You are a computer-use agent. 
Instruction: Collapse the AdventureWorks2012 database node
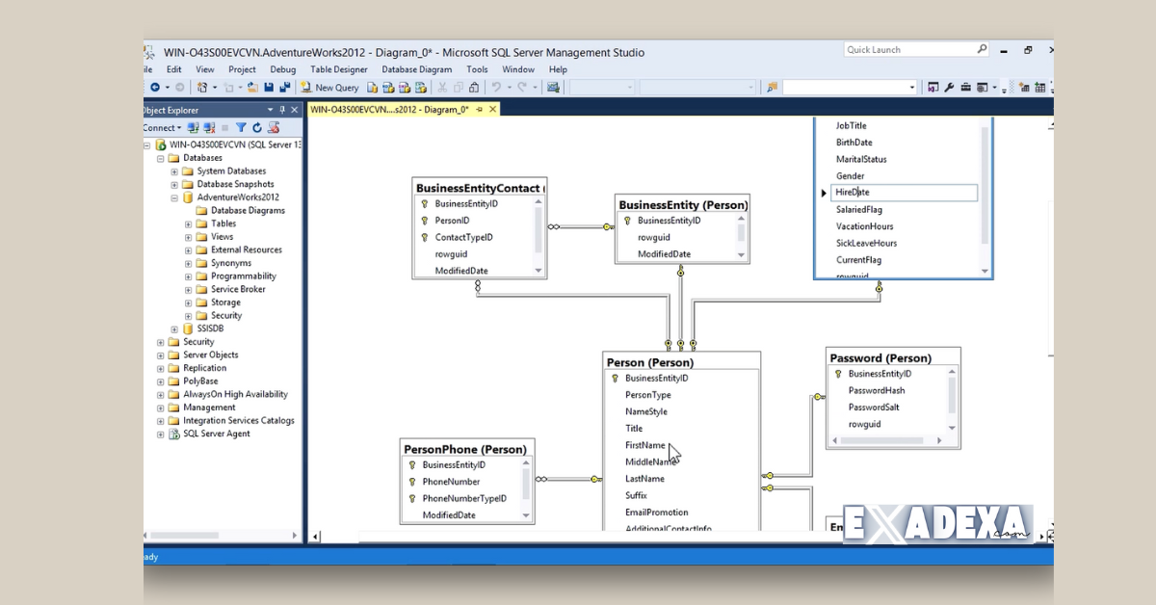click(174, 197)
